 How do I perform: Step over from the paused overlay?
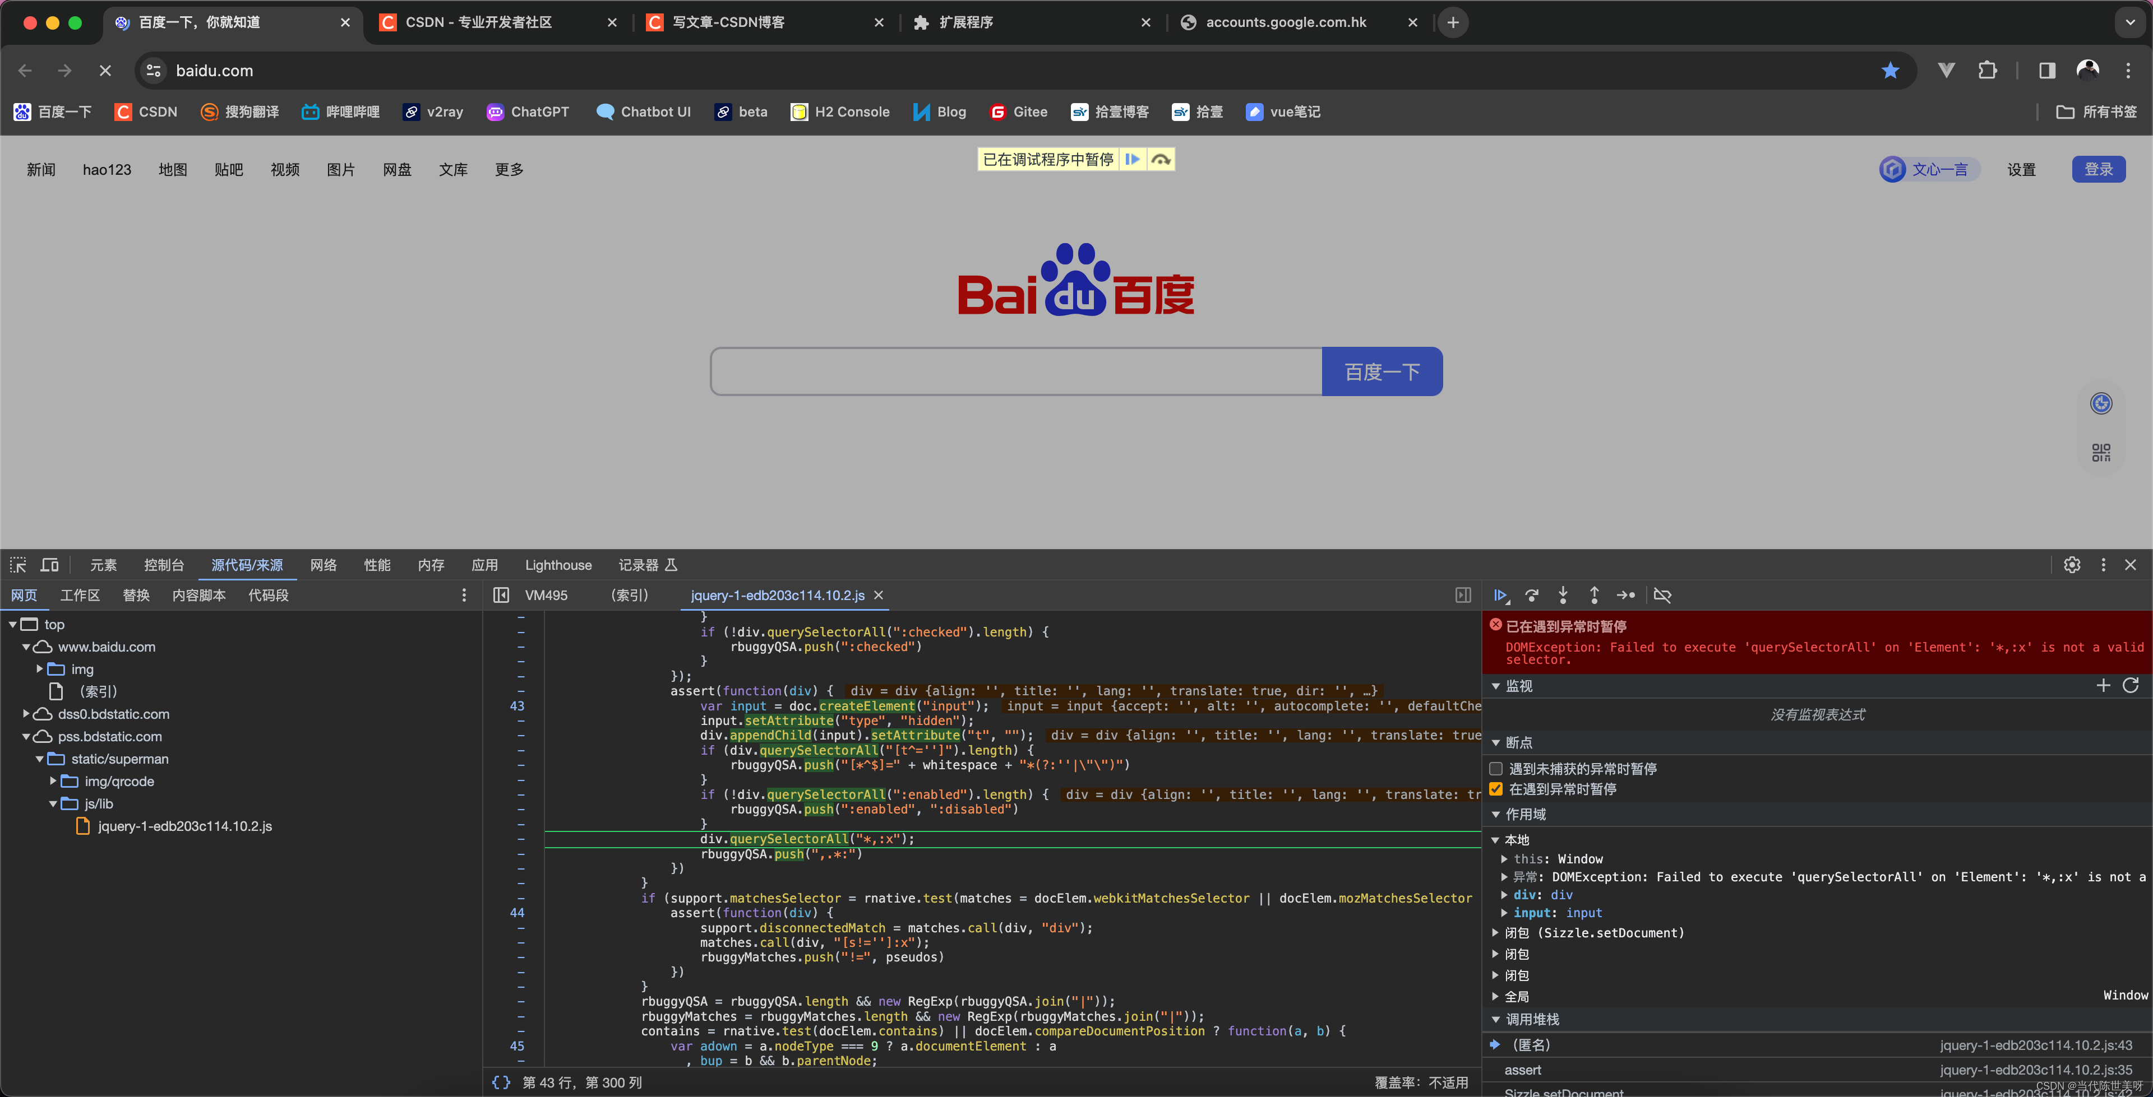[1161, 159]
